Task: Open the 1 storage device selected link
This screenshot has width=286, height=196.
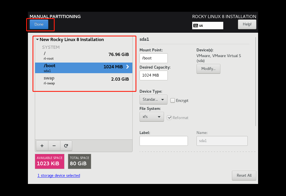Action: point(59,175)
